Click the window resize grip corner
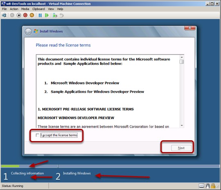Image resolution: width=221 pixels, height=190 pixels. (x=218, y=187)
